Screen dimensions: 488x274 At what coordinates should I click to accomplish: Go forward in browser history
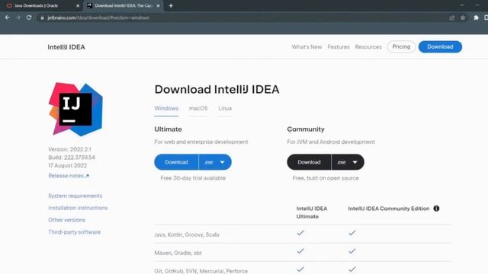click(18, 18)
